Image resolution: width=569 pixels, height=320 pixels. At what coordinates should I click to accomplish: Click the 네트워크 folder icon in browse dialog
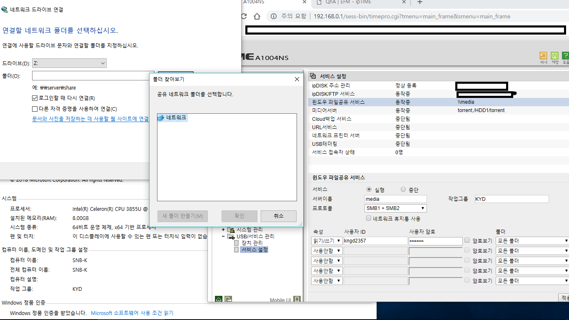tap(161, 118)
